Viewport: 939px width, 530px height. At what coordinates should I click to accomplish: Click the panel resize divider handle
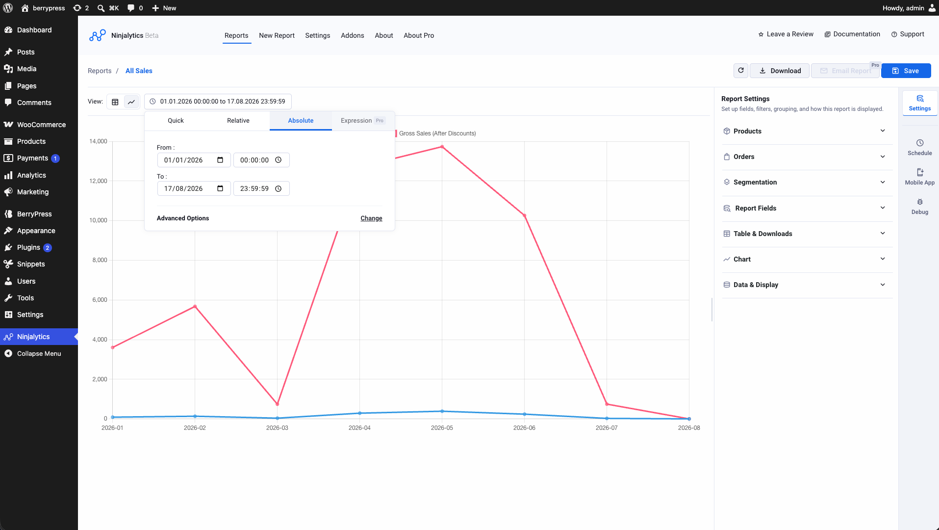pyautogui.click(x=712, y=310)
